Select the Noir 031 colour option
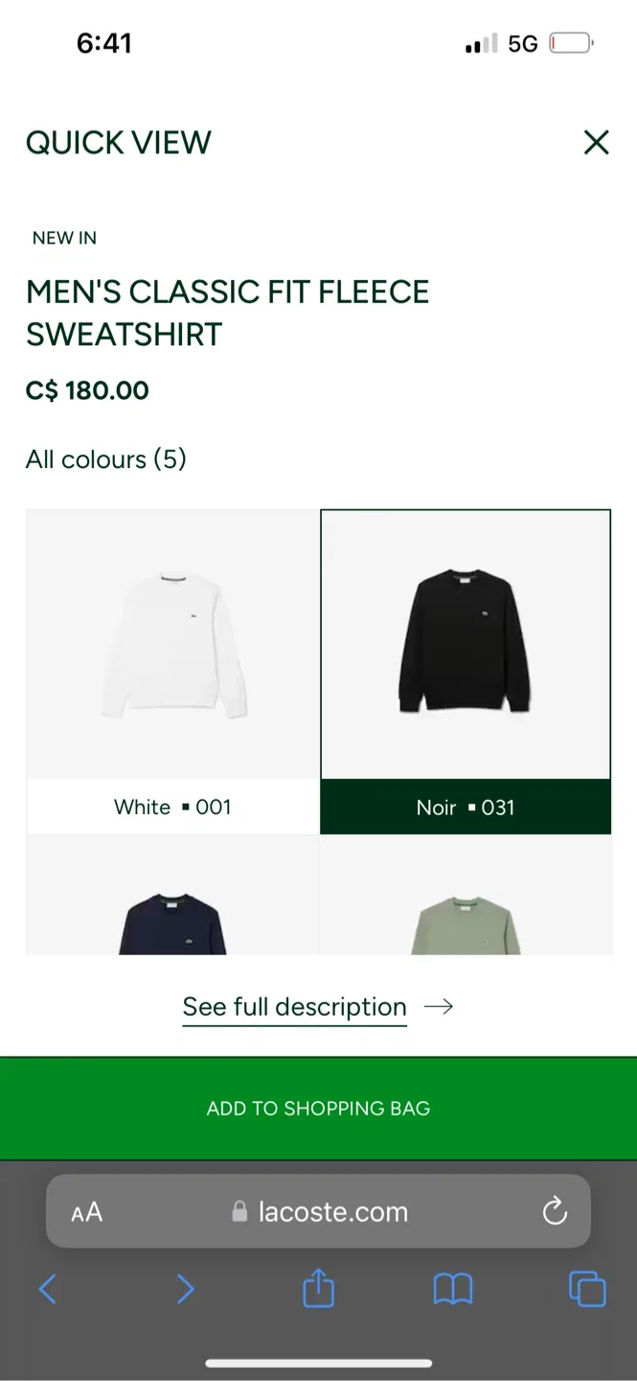The height and width of the screenshot is (1381, 637). (466, 807)
